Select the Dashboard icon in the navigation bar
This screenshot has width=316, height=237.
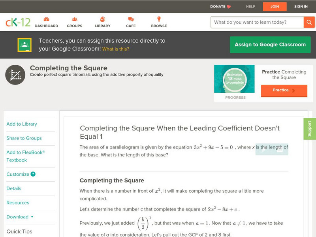[x=47, y=19]
